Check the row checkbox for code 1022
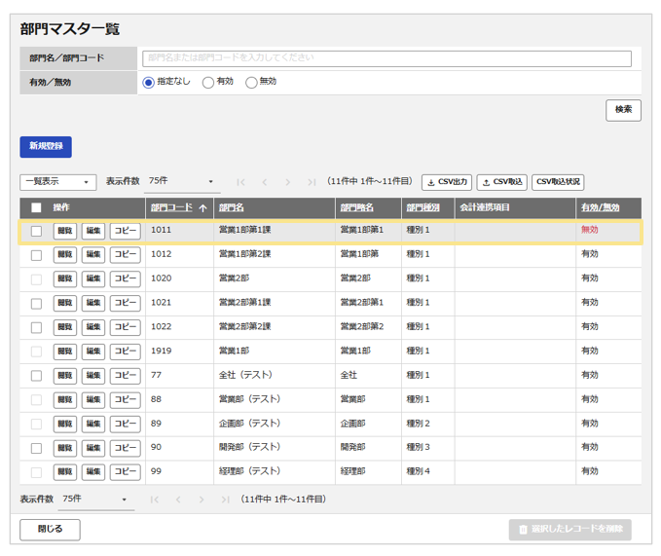This screenshot has width=661, height=556. 36,327
